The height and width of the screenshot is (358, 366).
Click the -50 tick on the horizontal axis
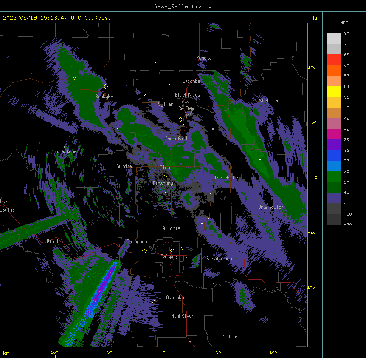tap(108, 352)
